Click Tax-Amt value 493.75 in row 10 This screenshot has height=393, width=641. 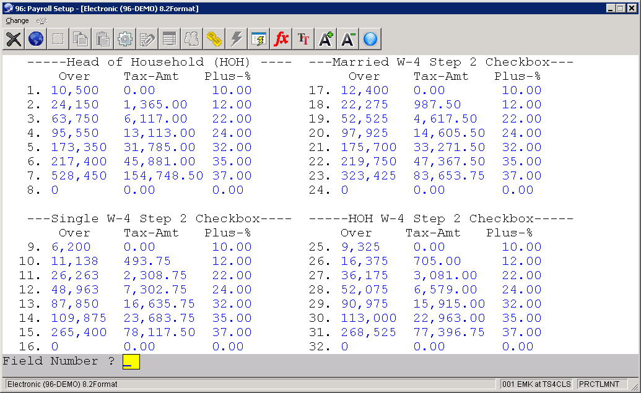coord(147,261)
